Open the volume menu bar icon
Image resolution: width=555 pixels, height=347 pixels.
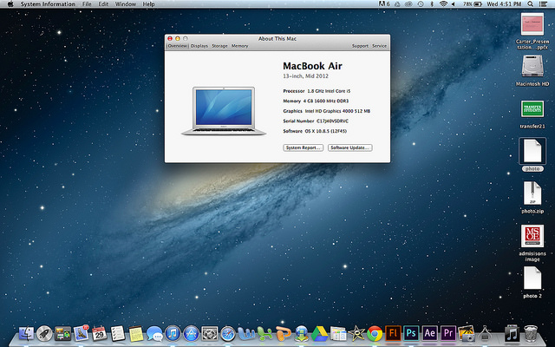pos(454,4)
